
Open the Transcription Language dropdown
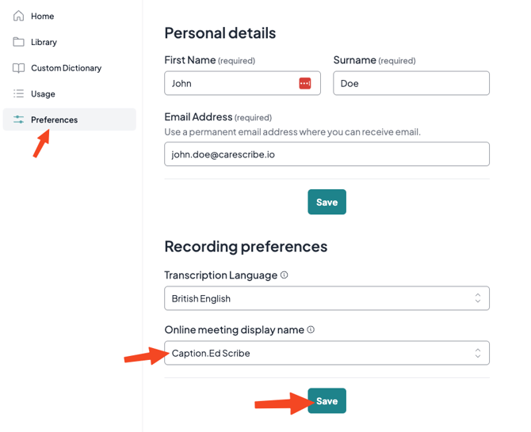pyautogui.click(x=327, y=298)
